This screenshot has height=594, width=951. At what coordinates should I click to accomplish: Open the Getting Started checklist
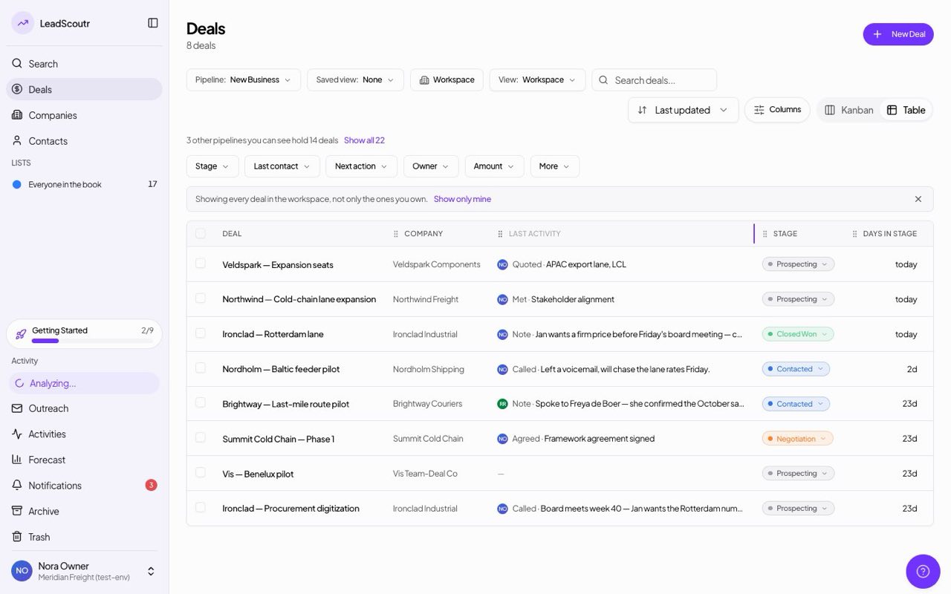click(x=84, y=334)
